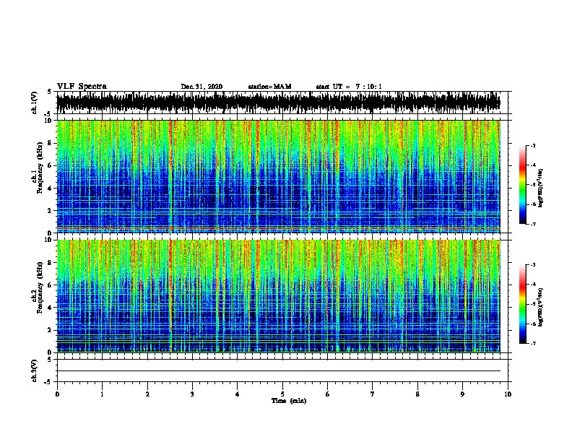The width and height of the screenshot is (572, 442).
Task: Click the "4" kHz tick of ch.2 spectrogram
Action: pos(50,308)
